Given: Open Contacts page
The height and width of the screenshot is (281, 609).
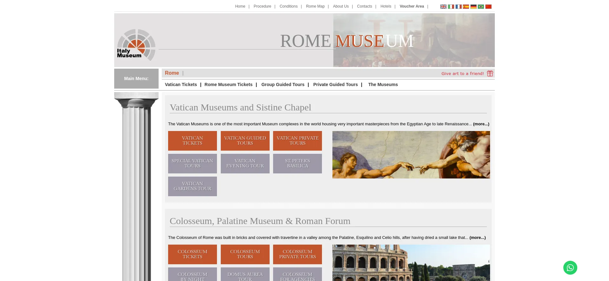Looking at the screenshot, I should pyautogui.click(x=364, y=6).
